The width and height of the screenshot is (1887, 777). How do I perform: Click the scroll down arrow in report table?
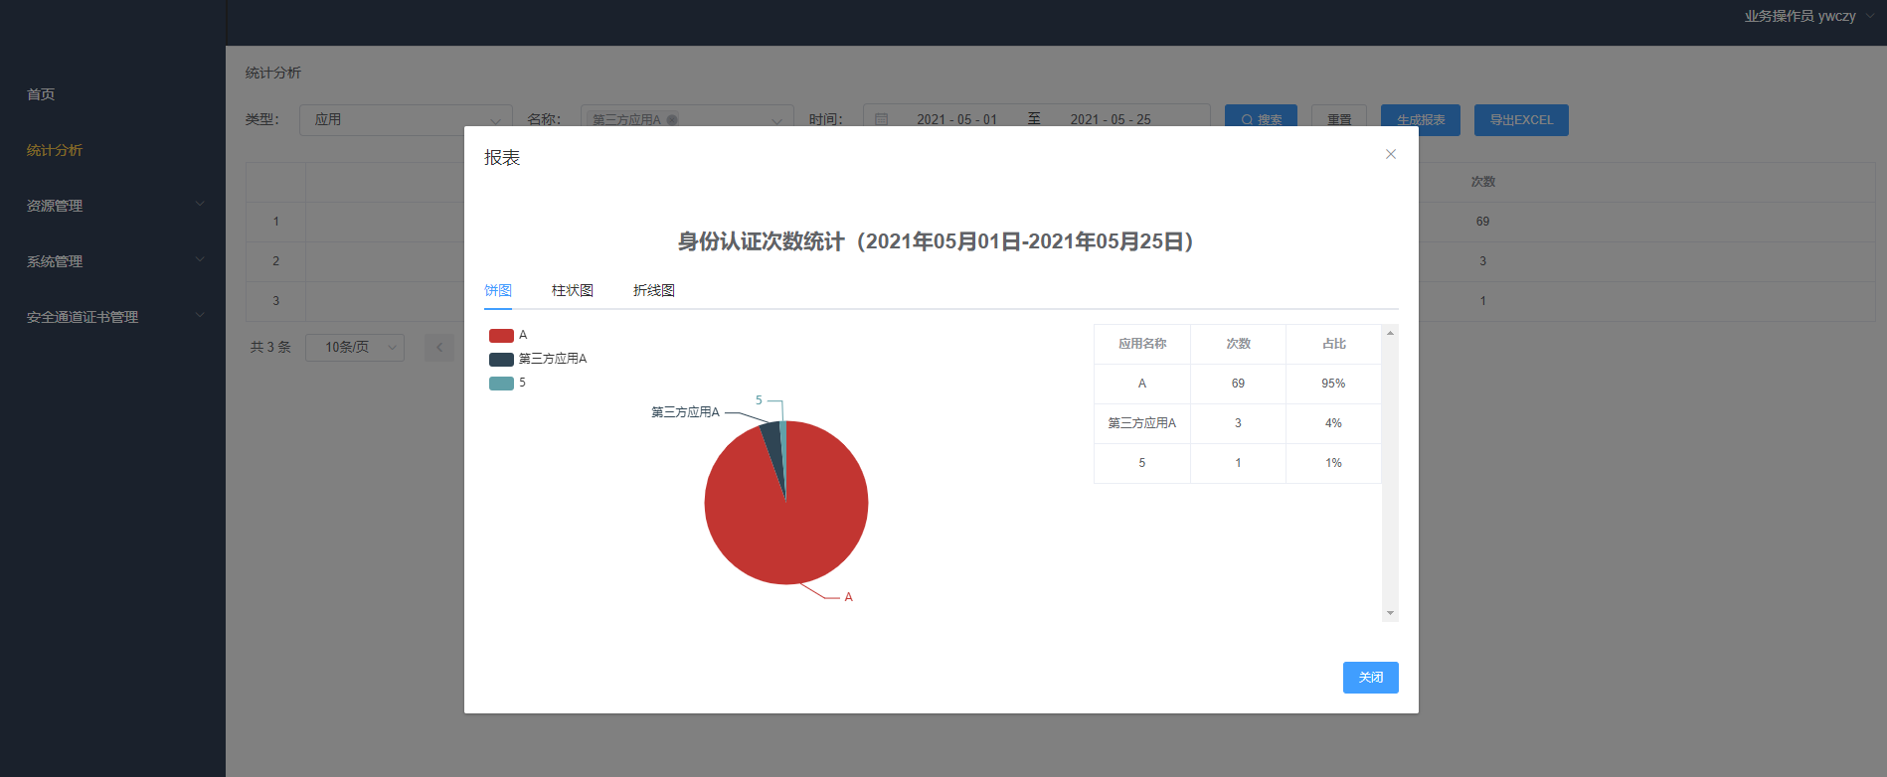[1390, 613]
